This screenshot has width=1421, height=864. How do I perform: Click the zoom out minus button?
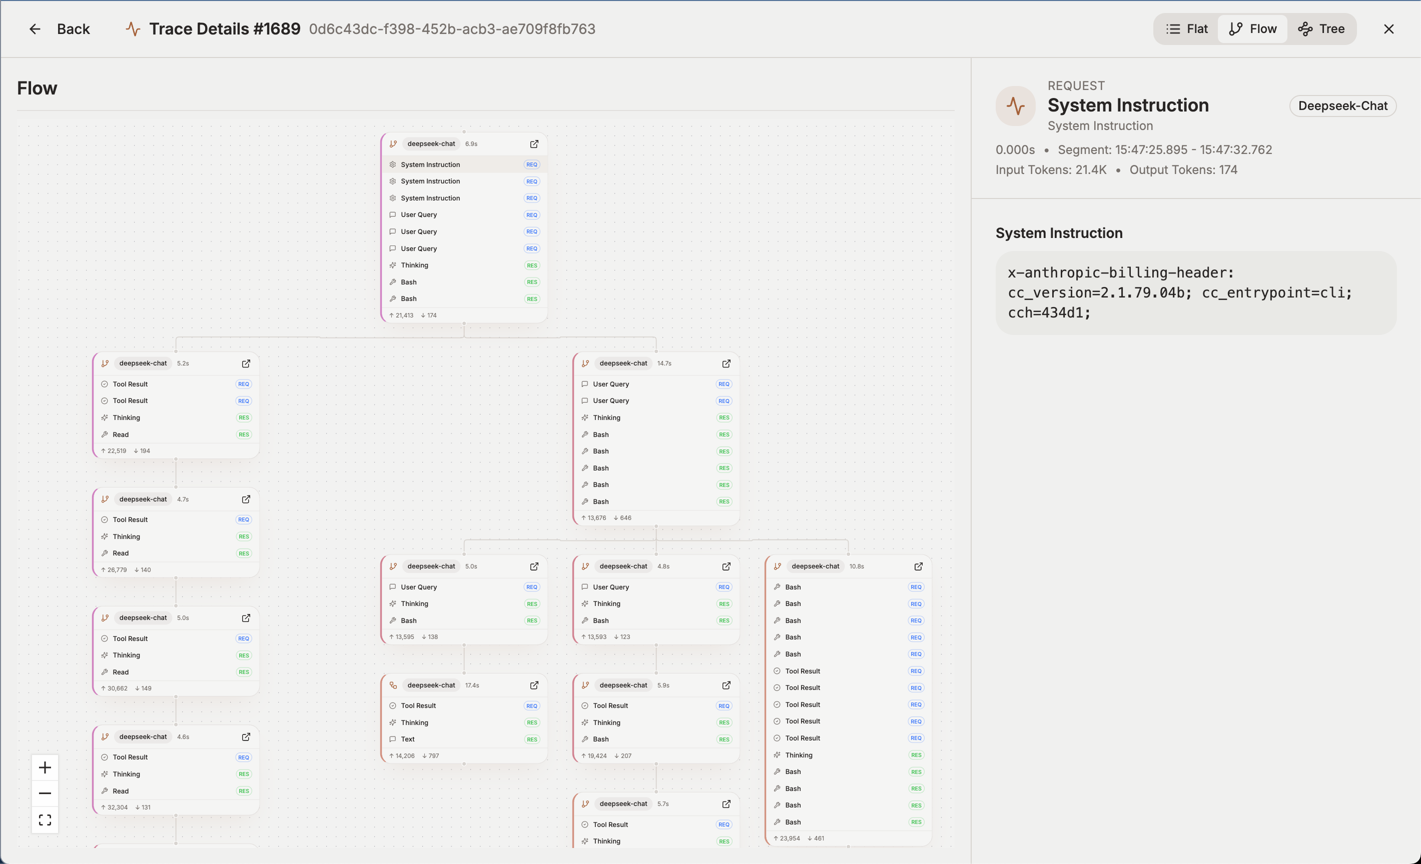45,793
